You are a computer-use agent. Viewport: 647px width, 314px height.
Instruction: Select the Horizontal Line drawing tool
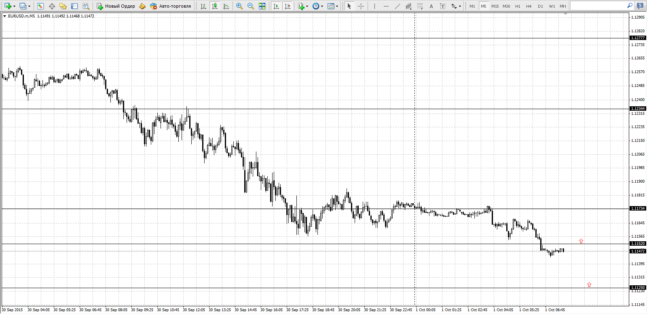click(386, 6)
